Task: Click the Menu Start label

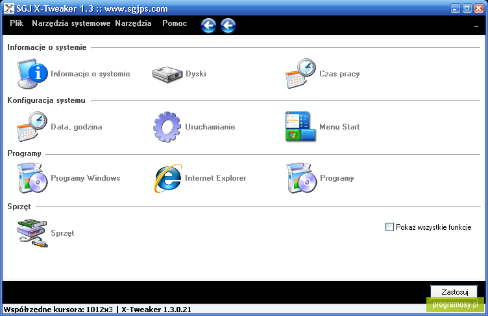Action: (x=339, y=127)
